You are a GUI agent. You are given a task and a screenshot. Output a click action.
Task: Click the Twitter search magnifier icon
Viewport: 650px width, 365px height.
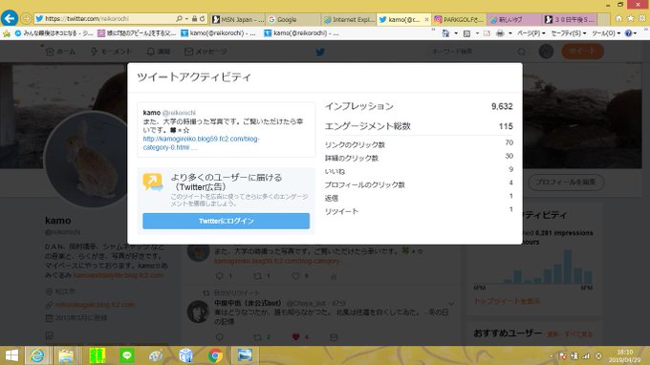(522, 52)
